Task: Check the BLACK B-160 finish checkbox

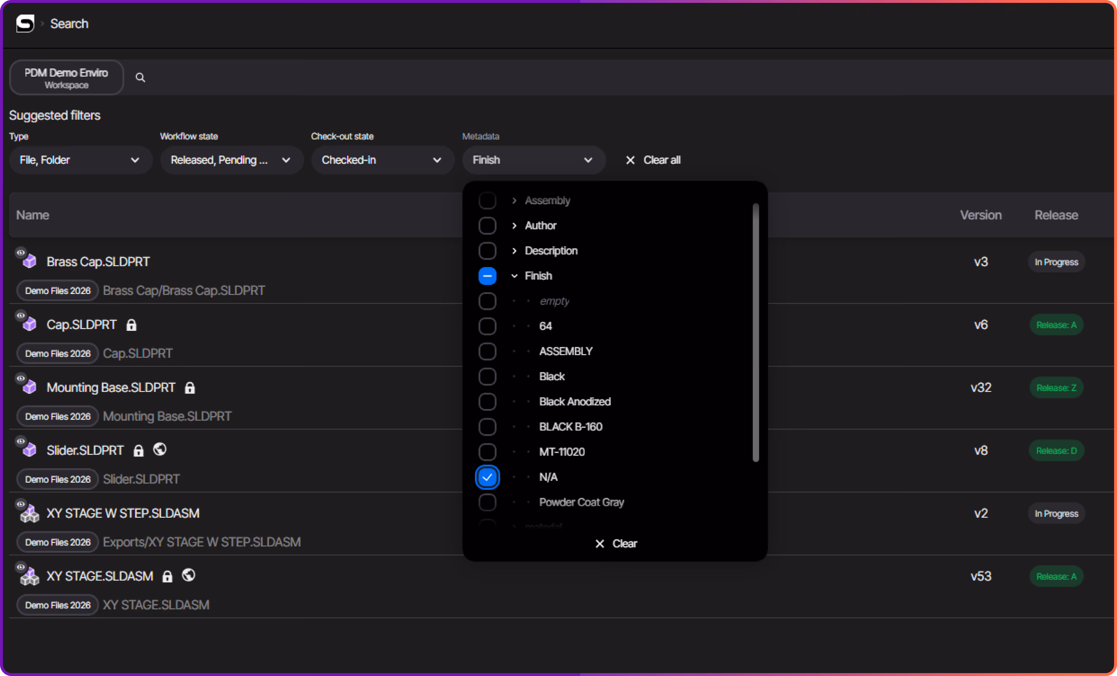Action: coord(487,427)
